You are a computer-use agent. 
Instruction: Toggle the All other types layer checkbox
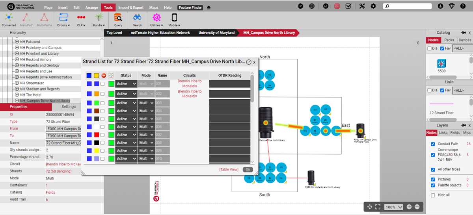coord(433,170)
